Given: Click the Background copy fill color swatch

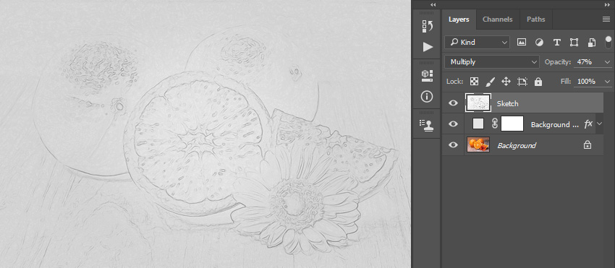Looking at the screenshot, I should [x=478, y=124].
